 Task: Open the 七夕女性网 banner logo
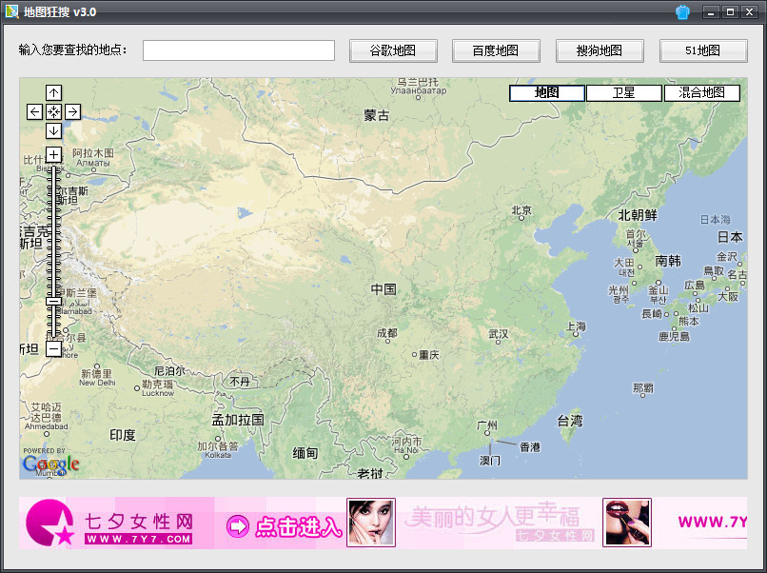[110, 523]
